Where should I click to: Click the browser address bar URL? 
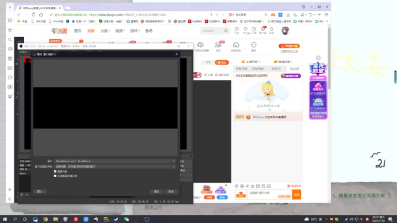click(x=128, y=15)
